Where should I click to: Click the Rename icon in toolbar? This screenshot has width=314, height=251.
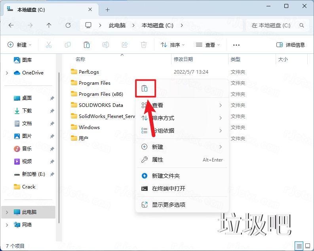pyautogui.click(x=106, y=45)
